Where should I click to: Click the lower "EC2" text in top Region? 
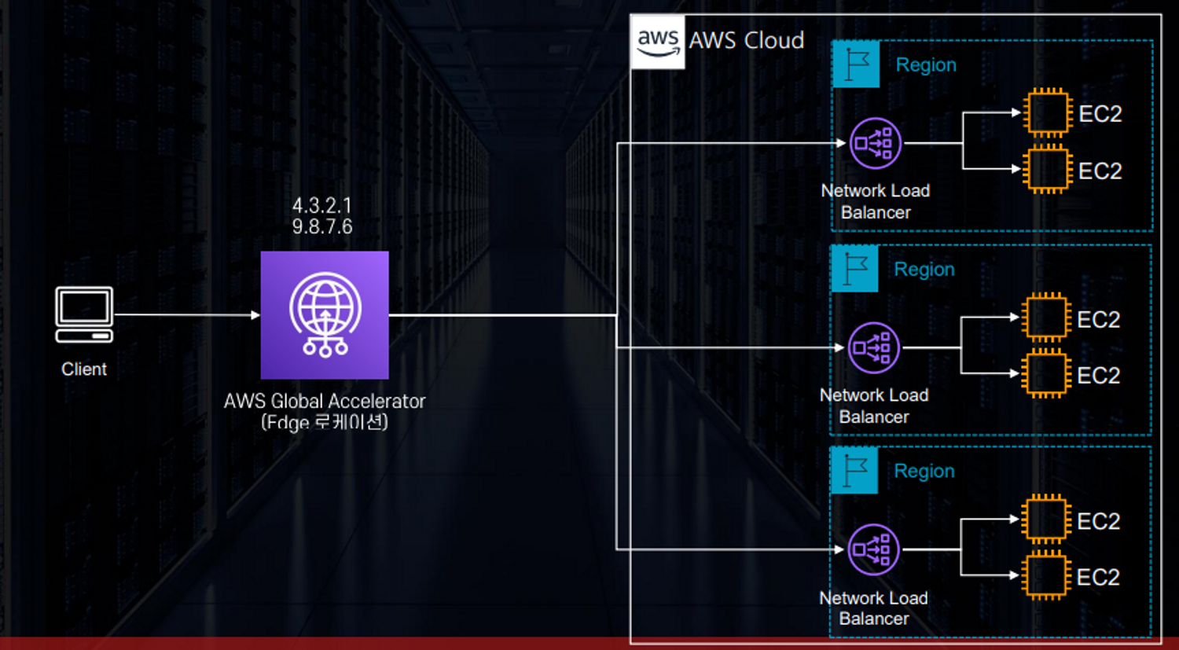coord(1100,171)
